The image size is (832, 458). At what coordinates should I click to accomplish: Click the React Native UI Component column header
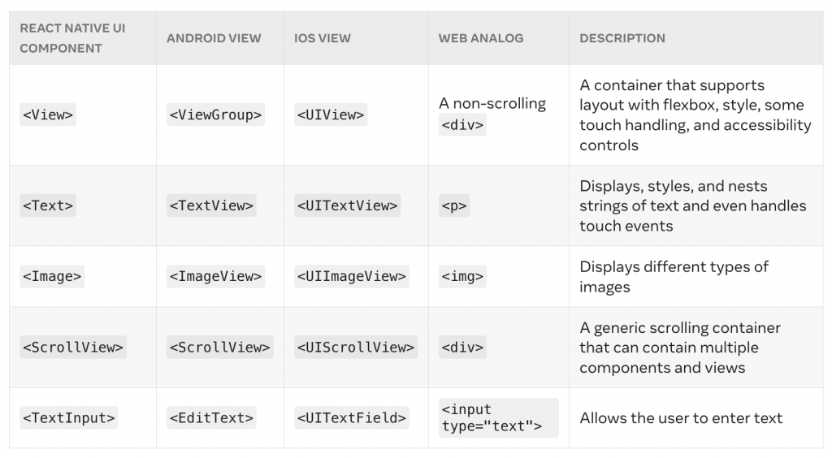point(73,38)
